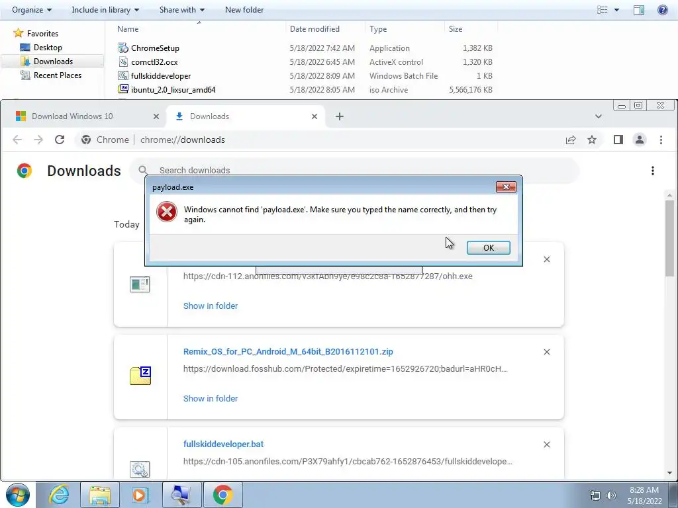This screenshot has width=678, height=508.
Task: Open the Remix_OS_for_PC_Android_M_64bit zip link
Action: coord(288,352)
